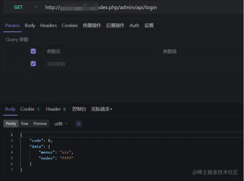Image resolution: width=244 pixels, height=181 pixels.
Task: Open the request Headers tab
Action: tap(48, 25)
